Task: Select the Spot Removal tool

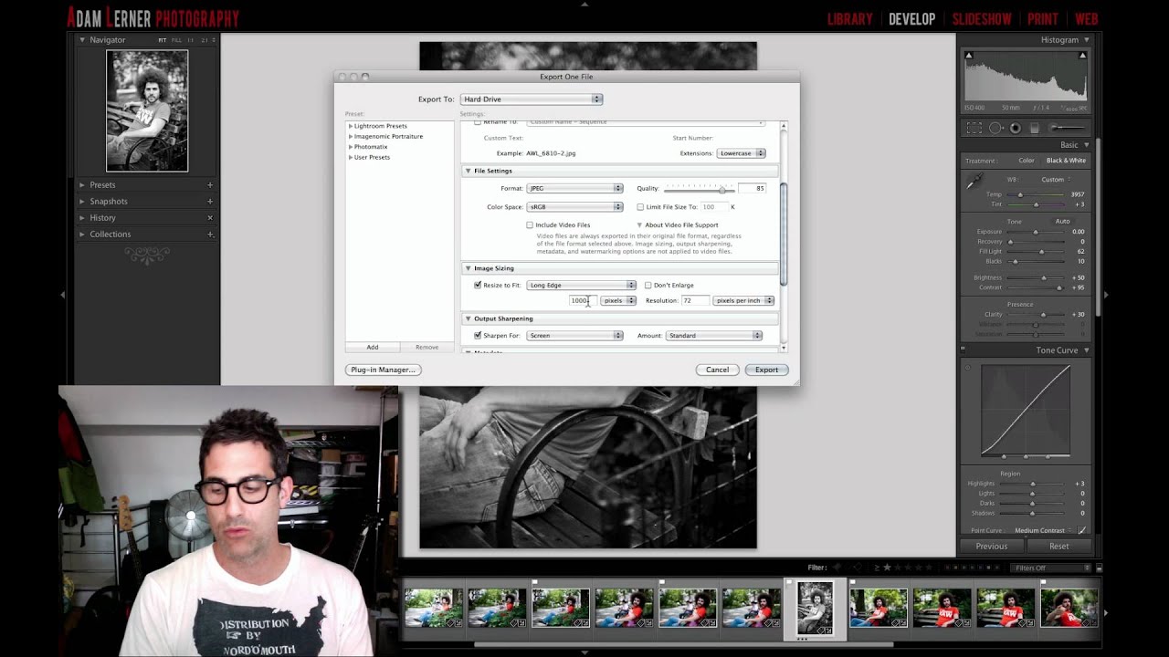Action: click(x=995, y=129)
